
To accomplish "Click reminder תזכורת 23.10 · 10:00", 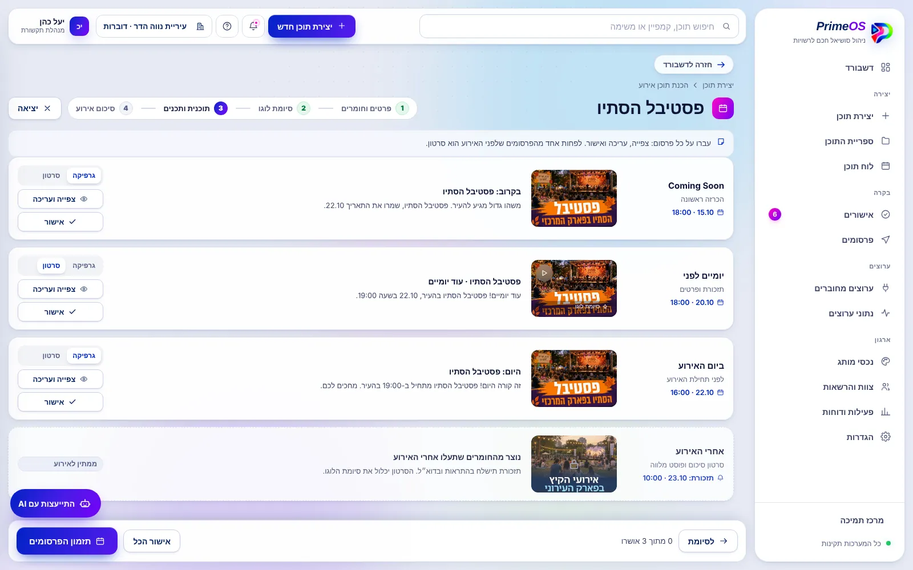I will click(x=683, y=478).
